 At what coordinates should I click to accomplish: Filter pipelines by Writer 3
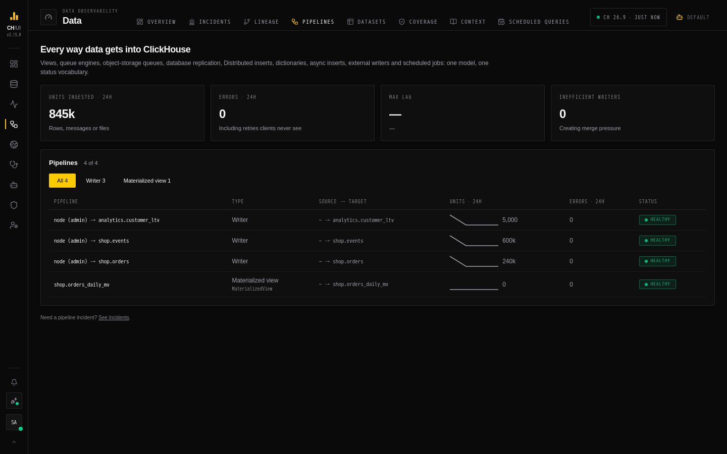pos(95,181)
